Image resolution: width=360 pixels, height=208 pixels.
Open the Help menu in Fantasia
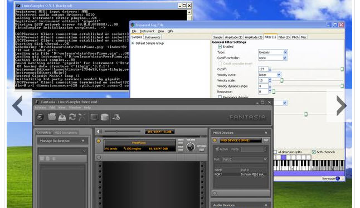(x=87, y=108)
